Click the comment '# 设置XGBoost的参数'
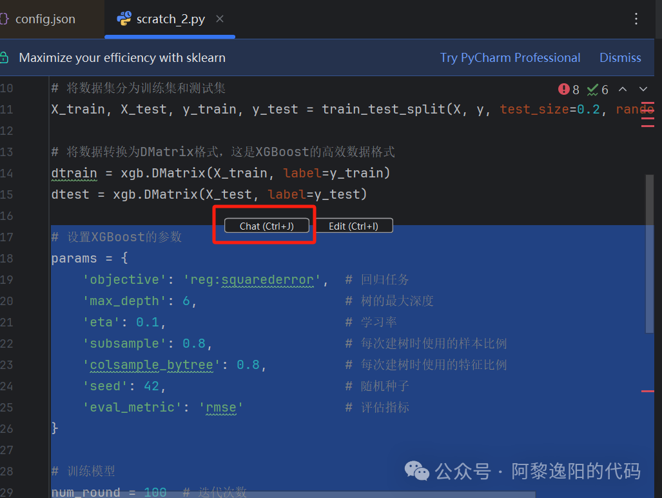The image size is (662, 498). pyautogui.click(x=117, y=237)
